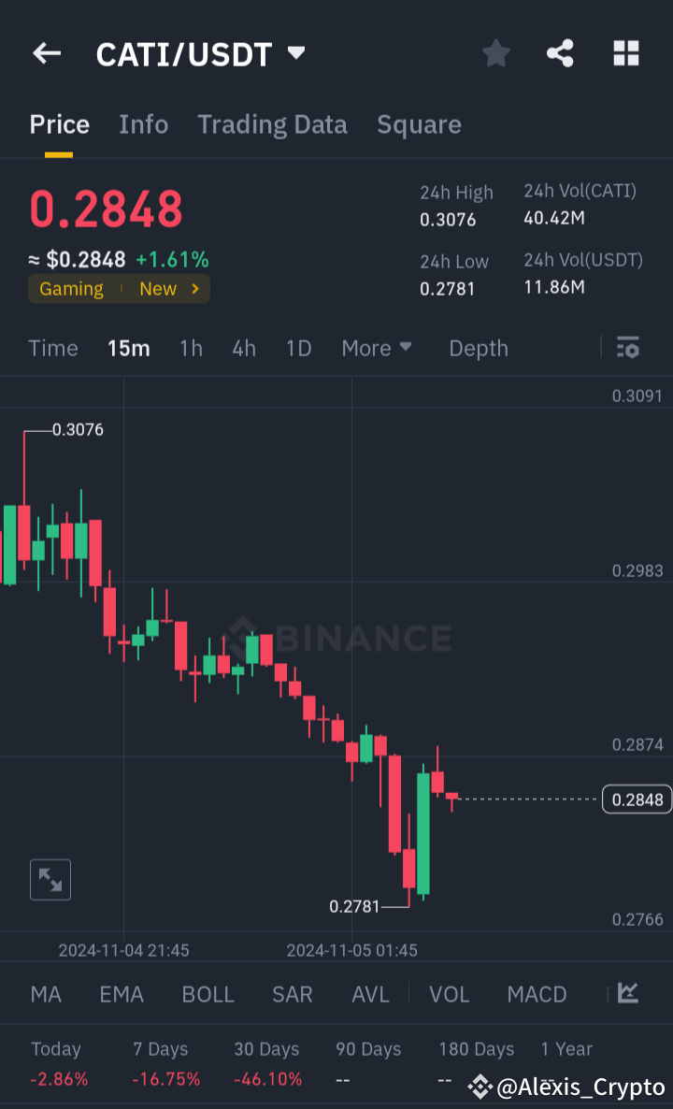
Task: Toggle the VOL indicator on
Action: 449,994
